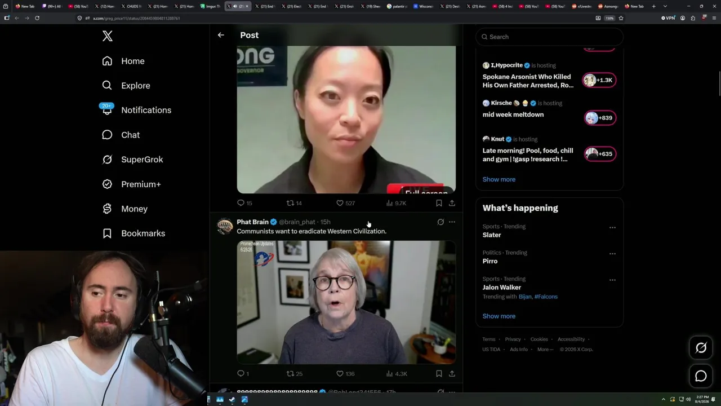Open a new browser tab with the plus button
Viewport: 721px width, 406px height.
pos(654,6)
